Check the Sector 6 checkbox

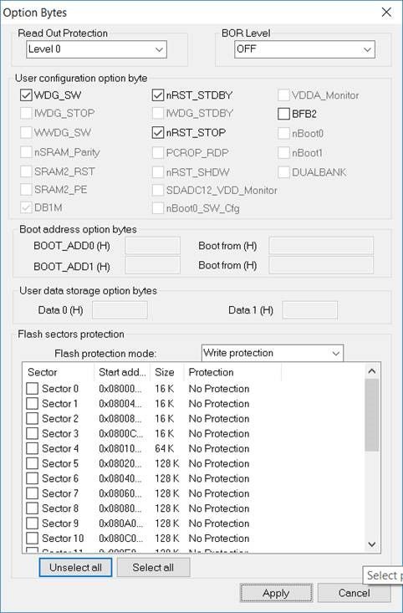(32, 478)
